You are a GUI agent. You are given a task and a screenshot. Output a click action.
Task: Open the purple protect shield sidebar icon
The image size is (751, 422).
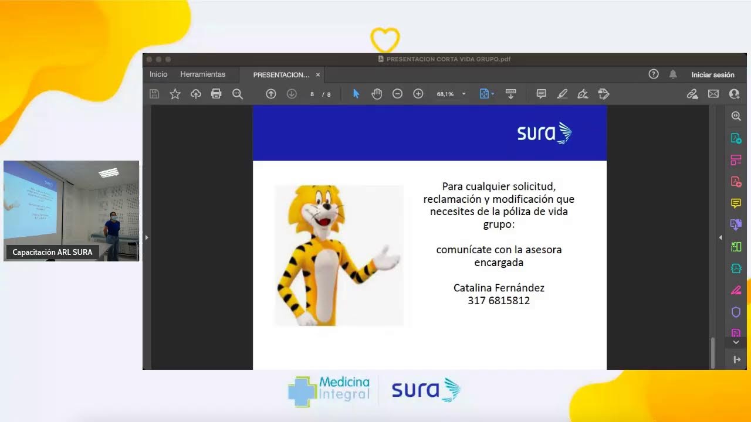[x=736, y=312]
